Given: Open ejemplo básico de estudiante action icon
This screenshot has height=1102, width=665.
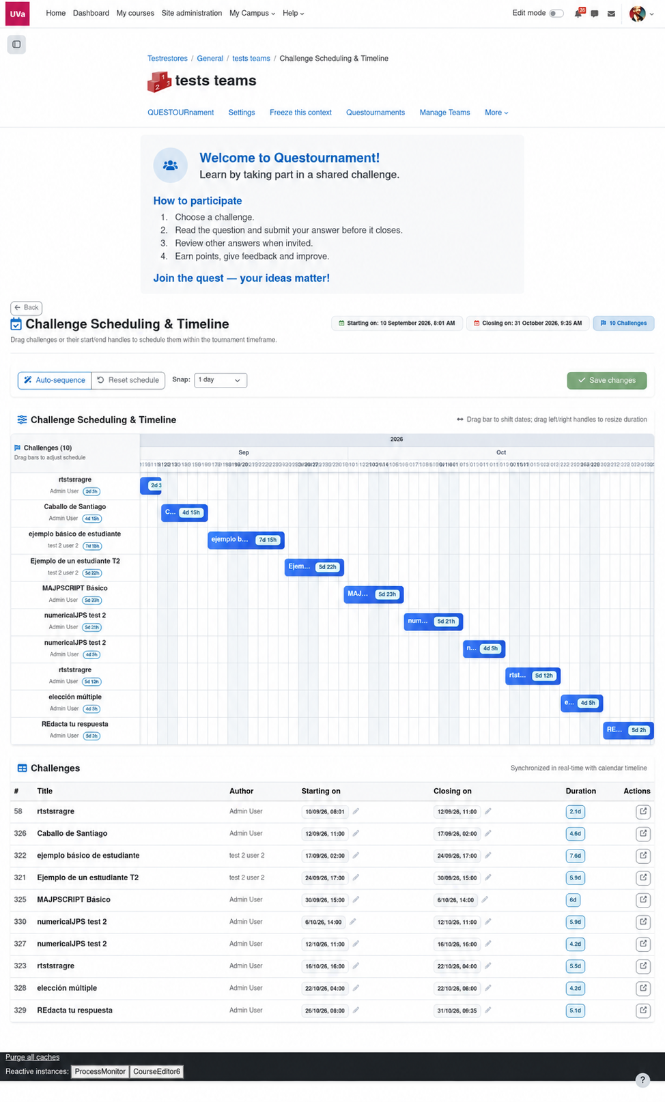Looking at the screenshot, I should tap(643, 856).
